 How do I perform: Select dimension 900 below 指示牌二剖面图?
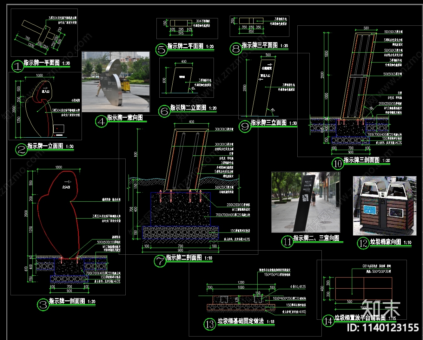pos(180,250)
